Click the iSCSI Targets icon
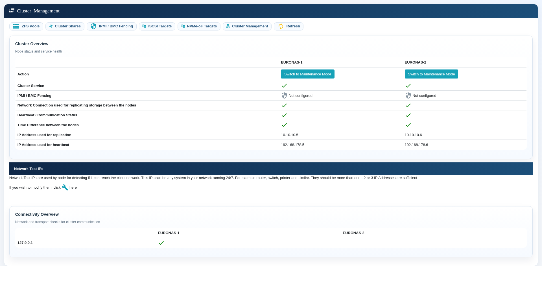Screen dimensions: 542x305 (144, 26)
